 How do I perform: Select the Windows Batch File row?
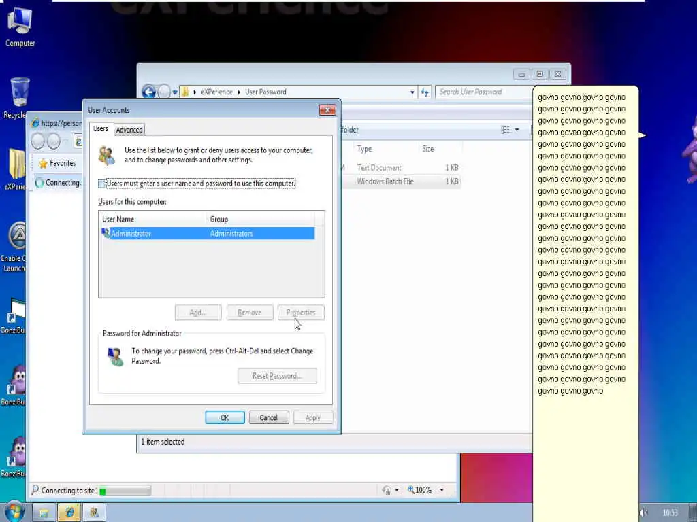(400, 181)
